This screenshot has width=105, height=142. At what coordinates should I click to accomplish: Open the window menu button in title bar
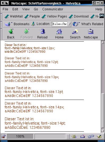tap(3, 3)
